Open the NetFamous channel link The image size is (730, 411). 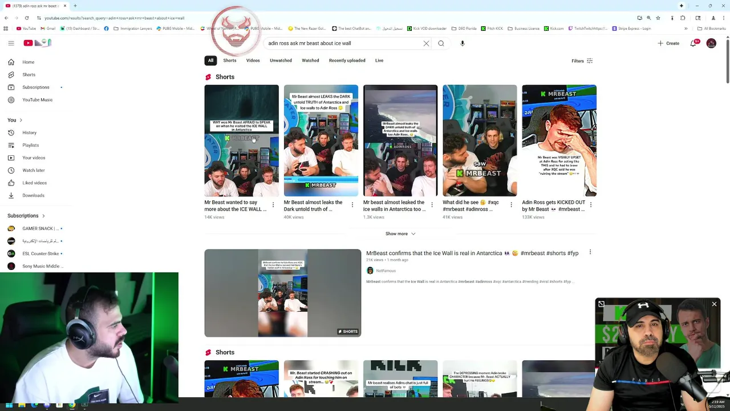click(386, 271)
